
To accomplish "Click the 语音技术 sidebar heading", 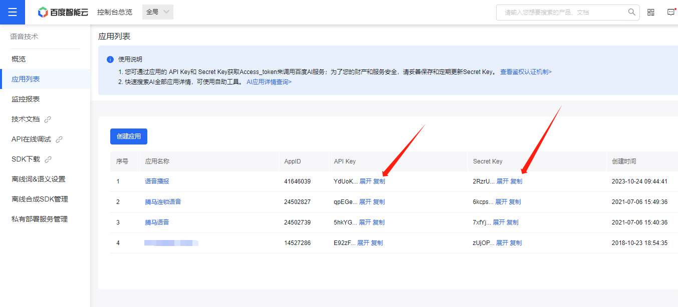I will click(x=24, y=36).
